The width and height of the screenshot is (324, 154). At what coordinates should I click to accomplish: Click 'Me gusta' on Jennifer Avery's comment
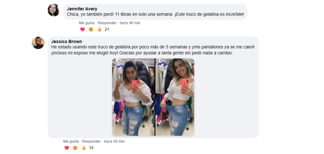87,23
